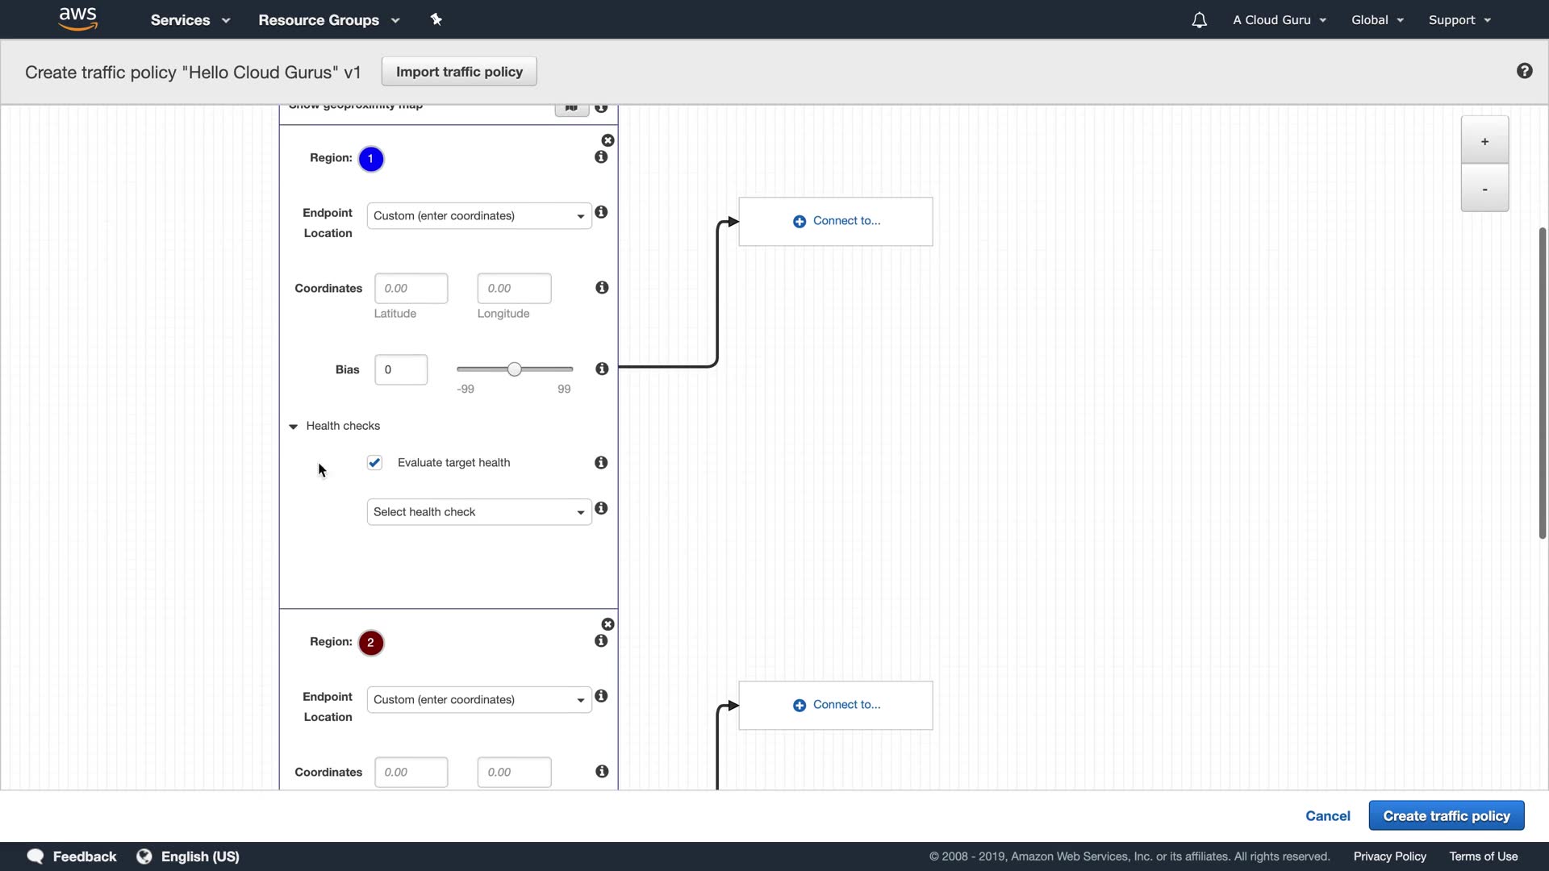Toggle the Evaluate target health checkbox

pos(374,462)
